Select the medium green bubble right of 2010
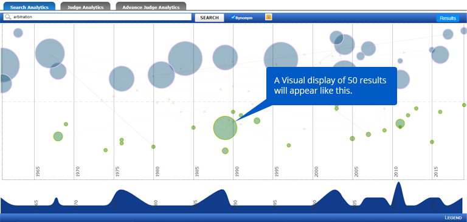 coord(400,123)
